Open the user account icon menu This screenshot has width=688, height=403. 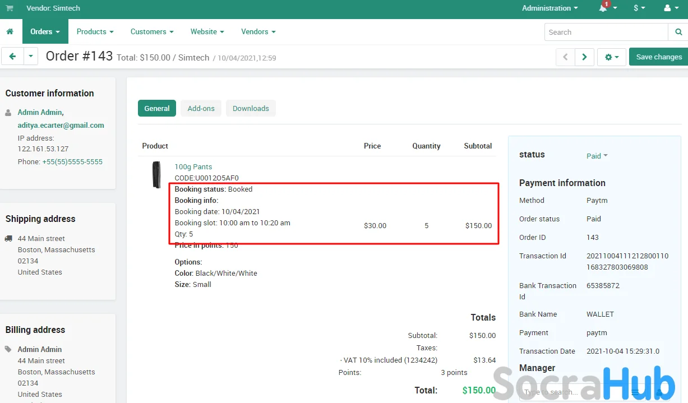click(670, 8)
